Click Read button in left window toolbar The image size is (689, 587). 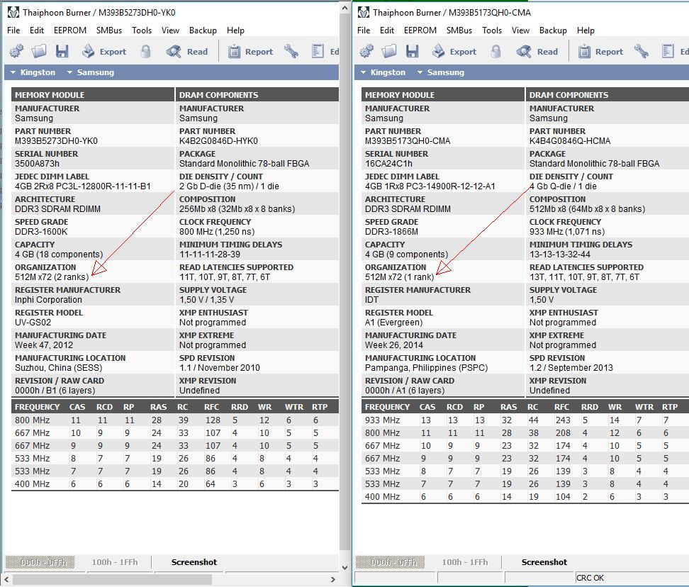coord(186,52)
